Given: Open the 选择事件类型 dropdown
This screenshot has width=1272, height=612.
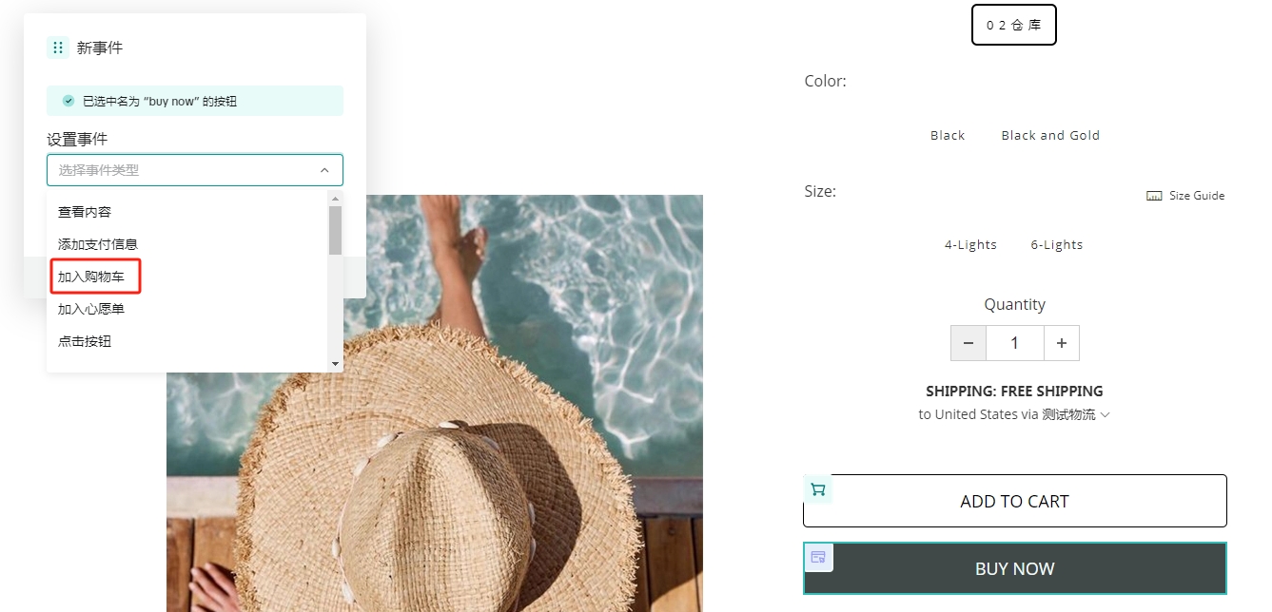Looking at the screenshot, I should click(x=195, y=170).
